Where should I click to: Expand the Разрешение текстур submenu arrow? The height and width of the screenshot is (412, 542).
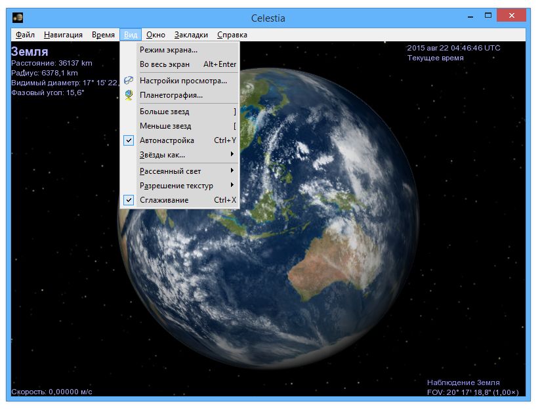click(x=232, y=185)
